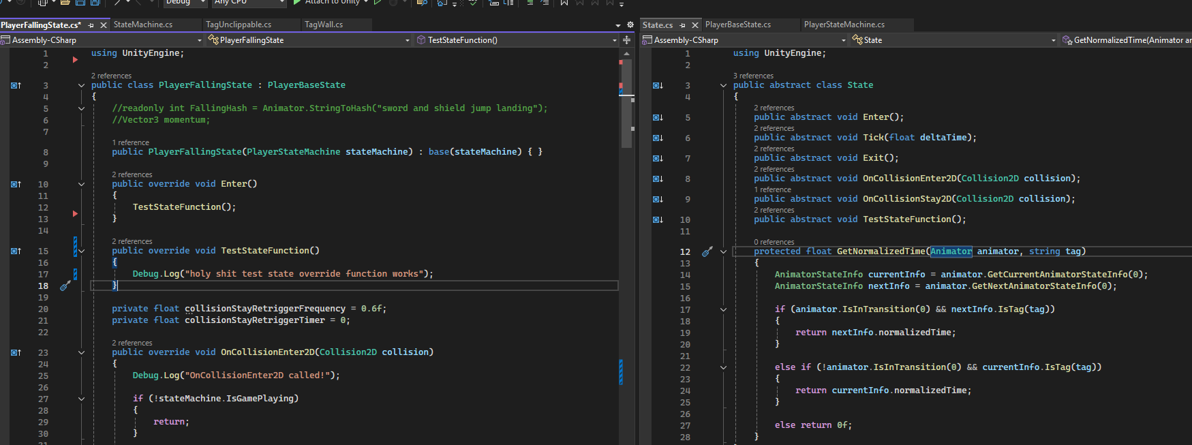Collapse the GetNormalizedTime method in State.cs
Screen dimensions: 1192x445
[723, 251]
